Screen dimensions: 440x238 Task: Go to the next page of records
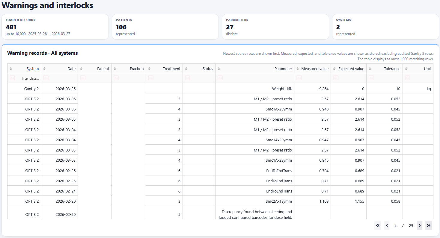(x=420, y=225)
